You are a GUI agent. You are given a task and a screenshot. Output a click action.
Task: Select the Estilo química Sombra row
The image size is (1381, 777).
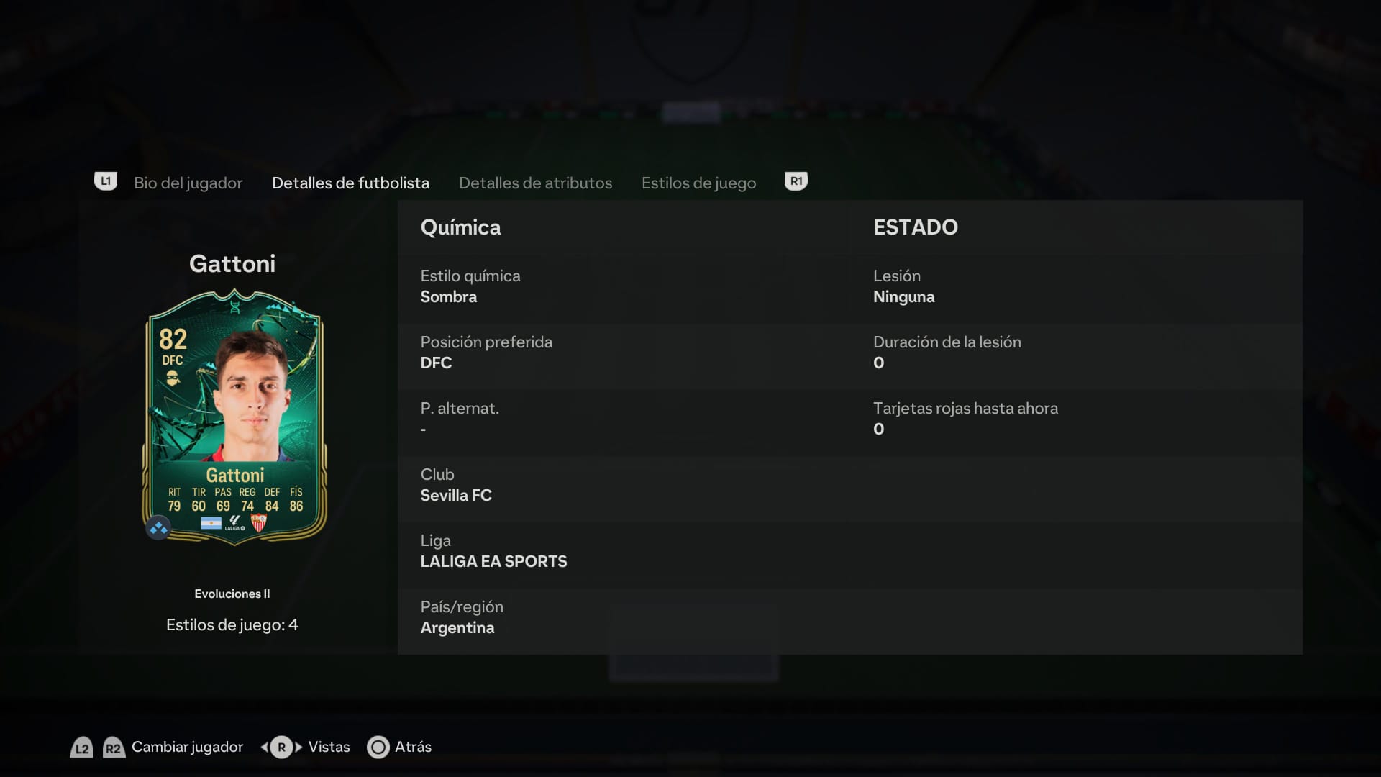click(624, 287)
